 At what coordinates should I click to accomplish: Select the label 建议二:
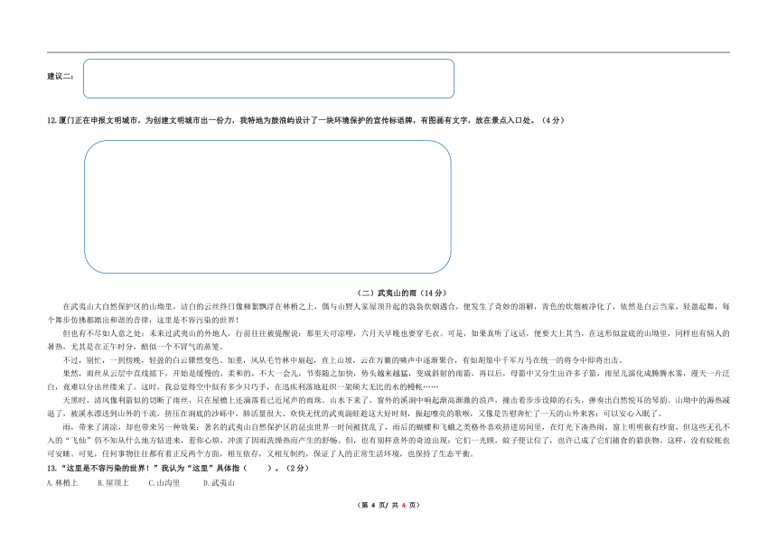click(x=61, y=76)
